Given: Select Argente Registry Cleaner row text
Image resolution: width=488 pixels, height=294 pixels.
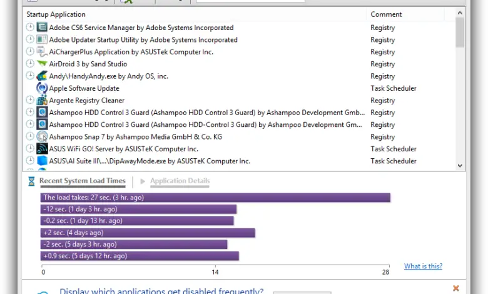Looking at the screenshot, I should click(x=87, y=101).
